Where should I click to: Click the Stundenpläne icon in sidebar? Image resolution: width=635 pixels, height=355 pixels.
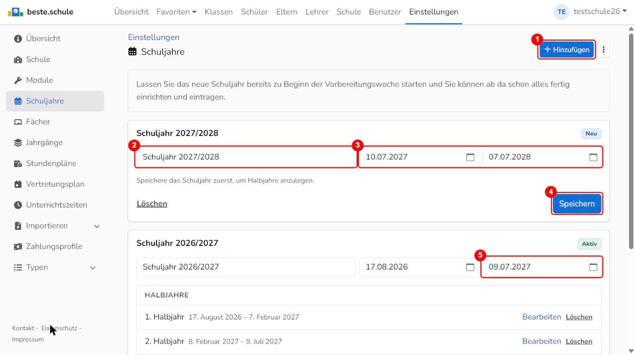(x=18, y=163)
